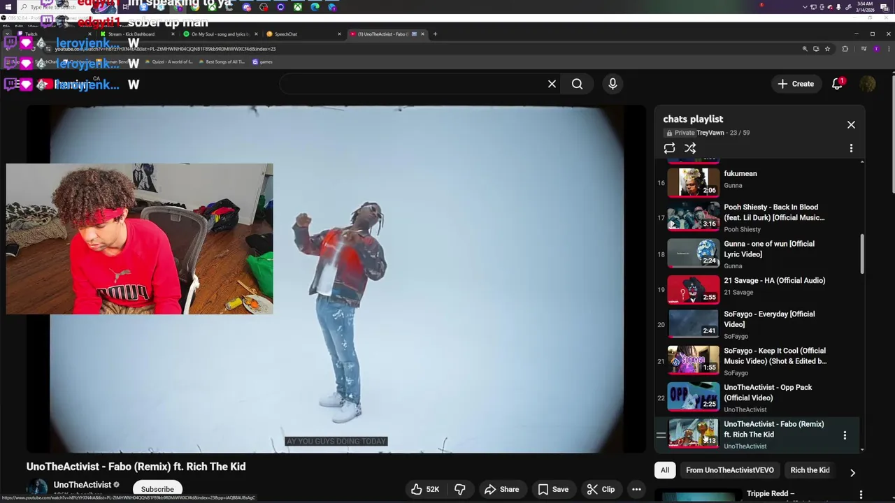
Task: Open Chrome profile avatar
Action: tap(875, 49)
